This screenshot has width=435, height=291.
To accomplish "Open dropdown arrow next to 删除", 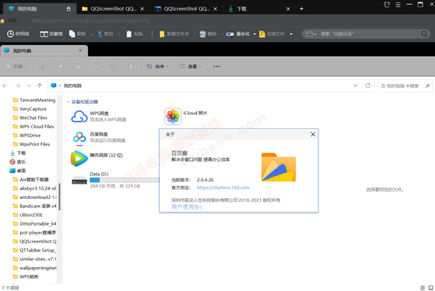I will (x=222, y=34).
